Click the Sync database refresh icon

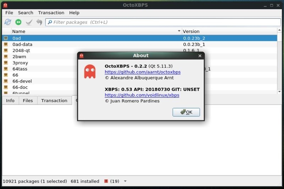click(8, 22)
